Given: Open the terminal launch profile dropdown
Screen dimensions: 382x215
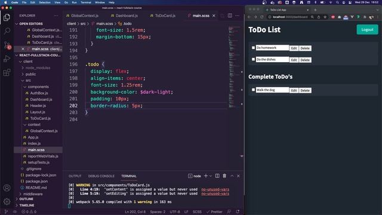Looking at the screenshot, I should click(x=211, y=176).
